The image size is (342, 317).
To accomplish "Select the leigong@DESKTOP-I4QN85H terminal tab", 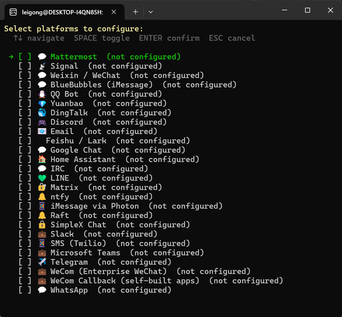I will [65, 12].
